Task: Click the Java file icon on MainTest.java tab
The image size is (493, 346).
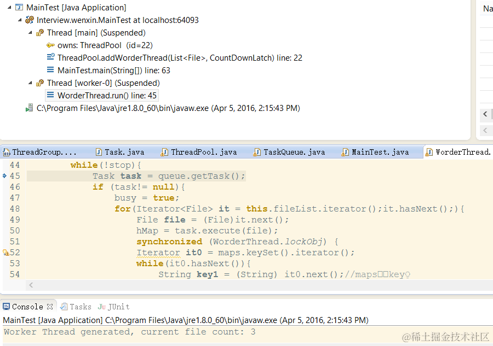Action: [x=345, y=152]
